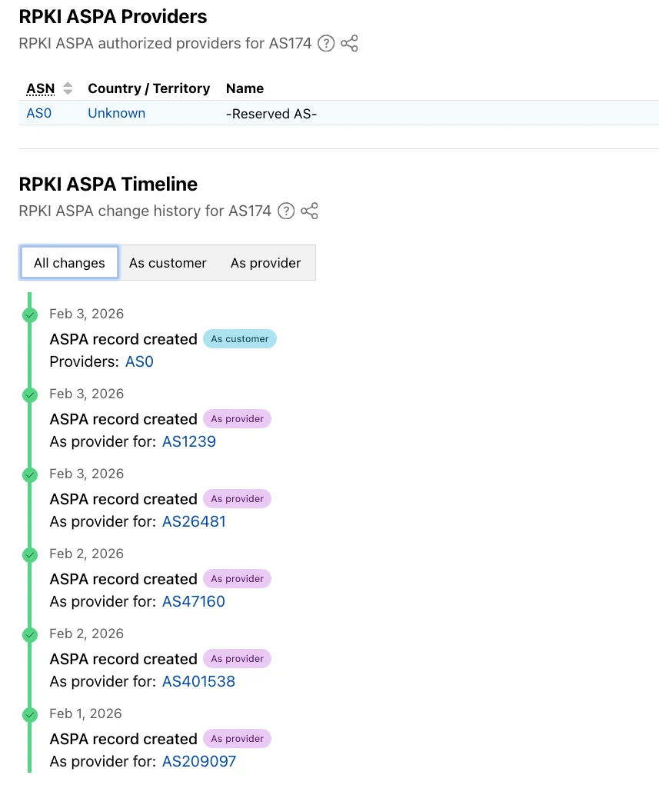
Task: Click the green checkmark on the first Feb 3 event
Action: point(29,315)
